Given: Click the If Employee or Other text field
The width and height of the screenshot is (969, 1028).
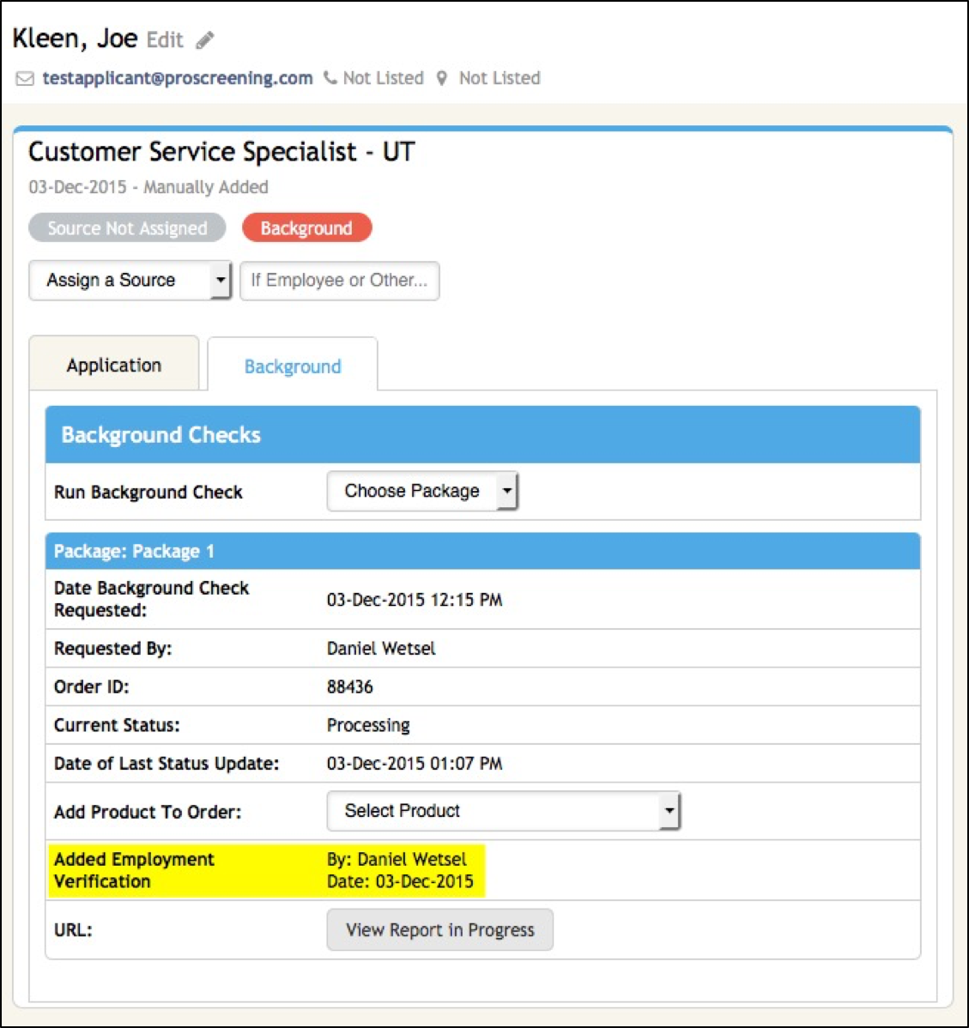Looking at the screenshot, I should [x=339, y=281].
